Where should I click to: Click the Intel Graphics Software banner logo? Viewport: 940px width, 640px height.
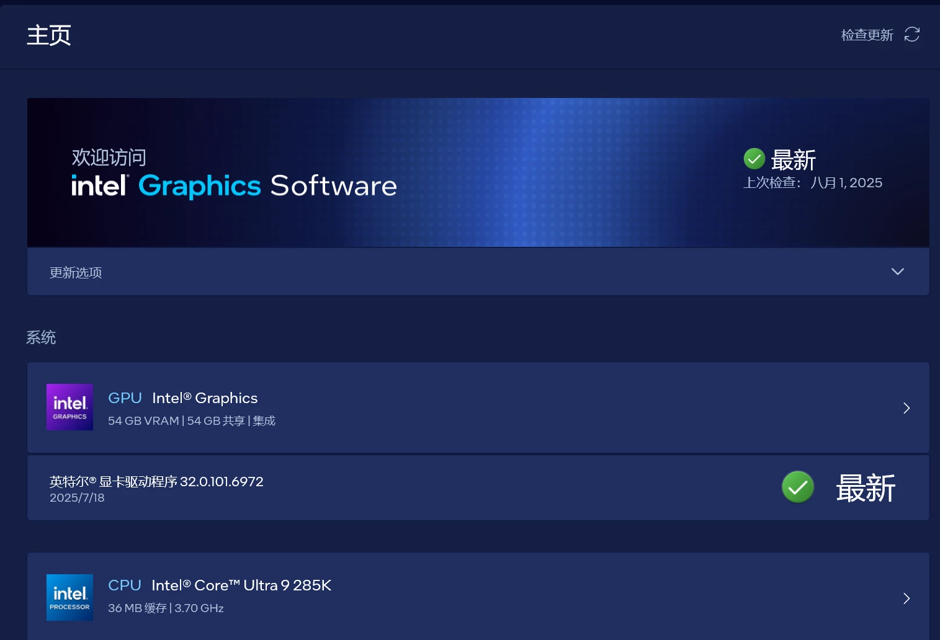coord(234,185)
